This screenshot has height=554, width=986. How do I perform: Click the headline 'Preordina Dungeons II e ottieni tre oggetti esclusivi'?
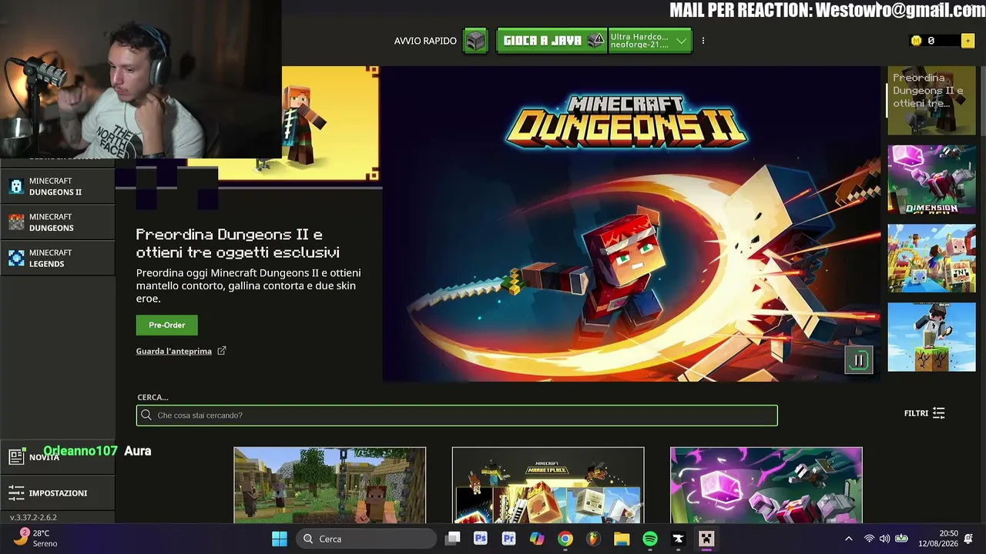(238, 243)
